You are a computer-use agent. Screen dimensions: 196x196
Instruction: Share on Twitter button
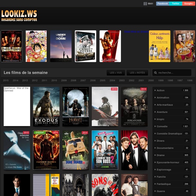pos(176,4)
